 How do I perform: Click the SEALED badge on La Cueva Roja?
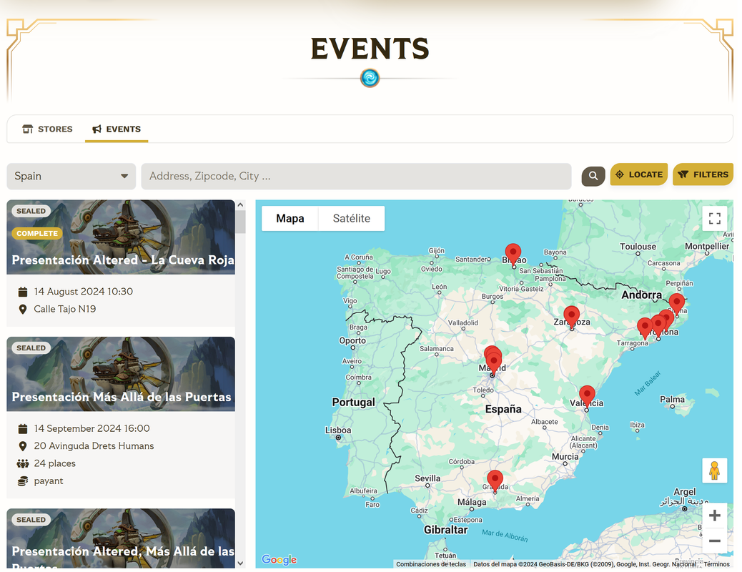click(31, 211)
